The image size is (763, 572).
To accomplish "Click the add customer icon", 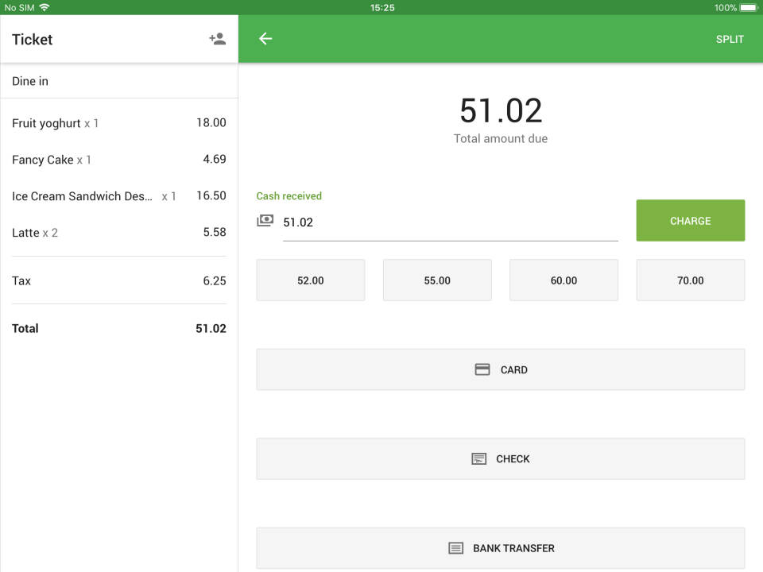I will coord(217,38).
